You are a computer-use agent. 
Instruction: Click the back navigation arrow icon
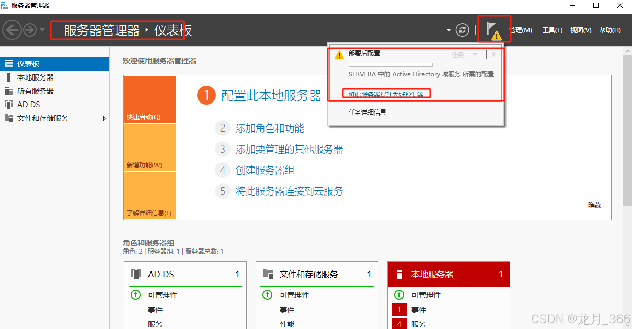12,30
